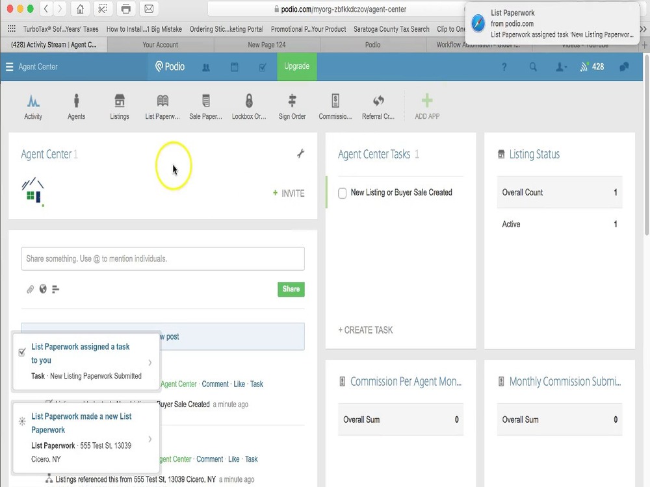Image resolution: width=650 pixels, height=487 pixels.
Task: Switch to the Podio browser tab
Action: point(372,45)
